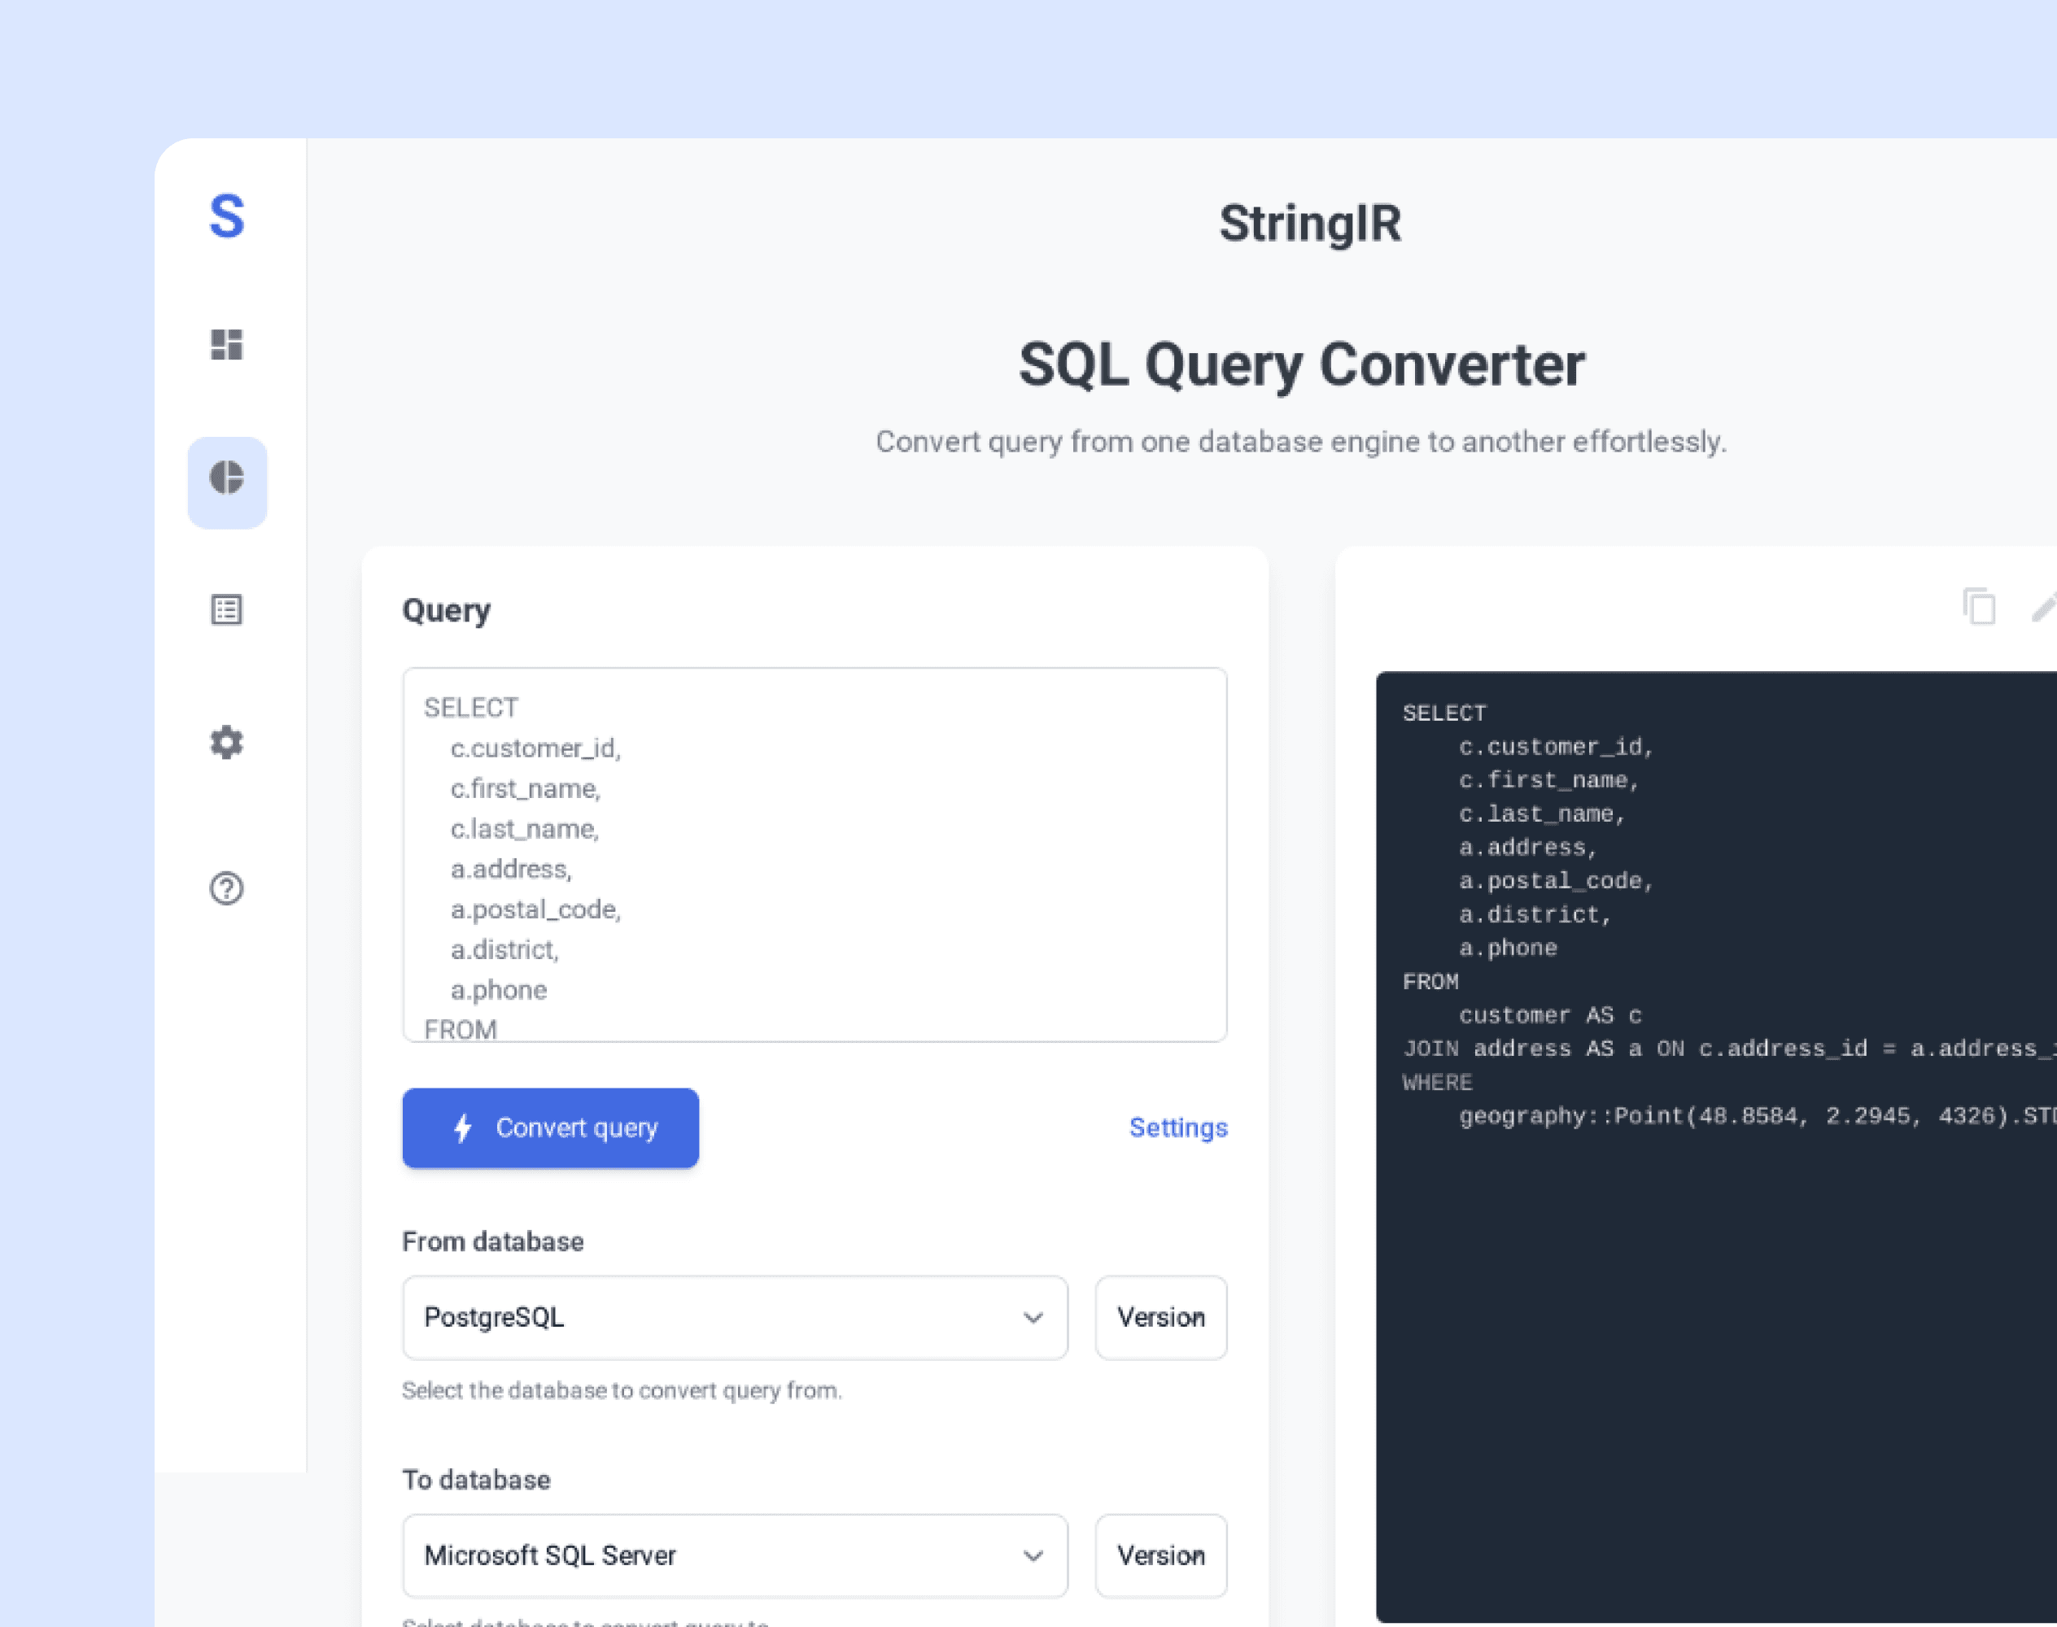Click the blue S logo in sidebar
Image resolution: width=2057 pixels, height=1627 pixels.
(x=227, y=216)
